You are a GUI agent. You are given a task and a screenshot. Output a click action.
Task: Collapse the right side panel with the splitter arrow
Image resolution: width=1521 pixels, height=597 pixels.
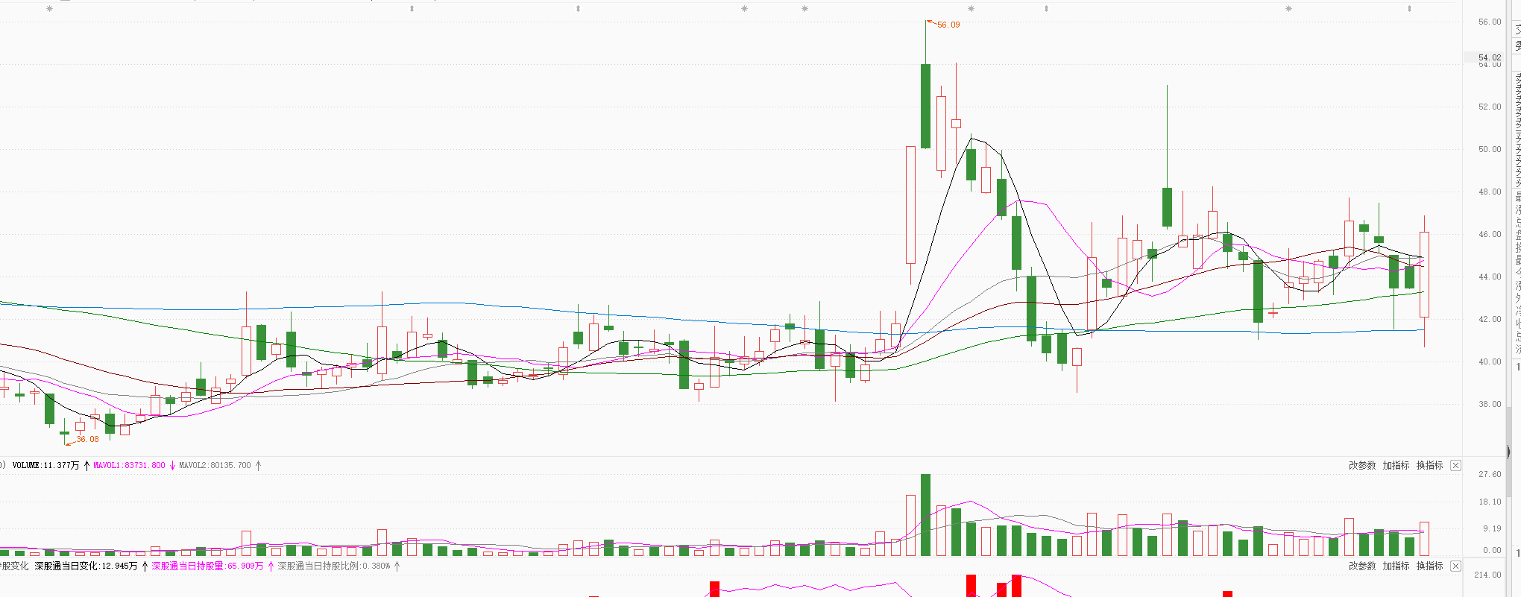point(1509,452)
